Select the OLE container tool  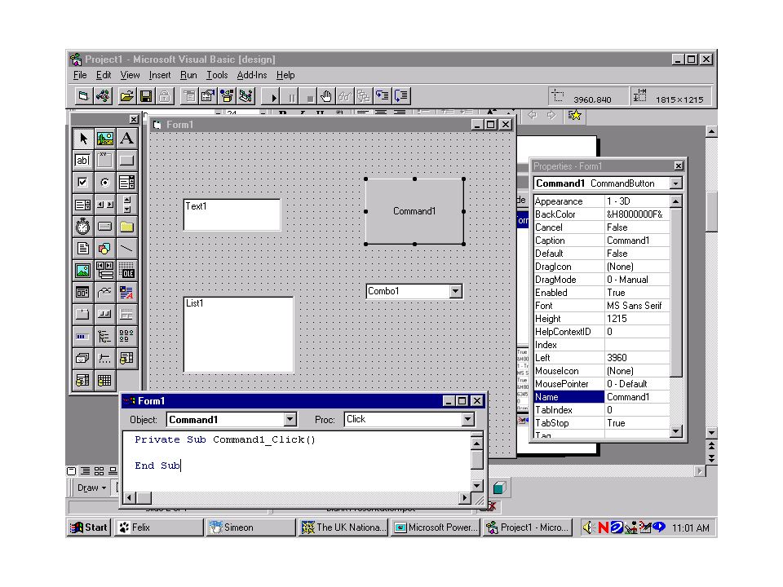tap(127, 271)
